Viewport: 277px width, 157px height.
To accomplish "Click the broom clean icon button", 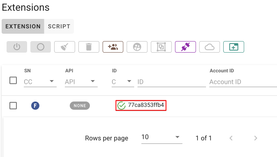I will pyautogui.click(x=65, y=47).
